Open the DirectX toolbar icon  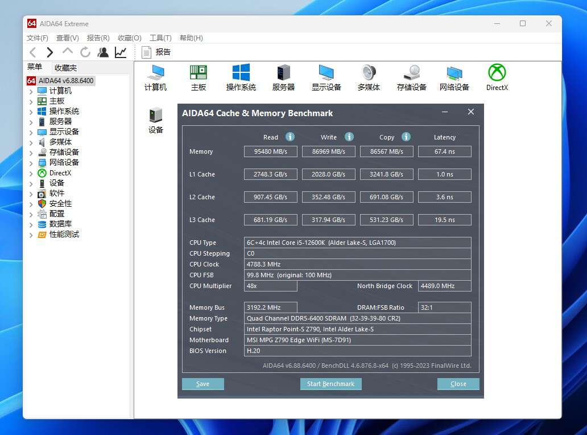(497, 77)
